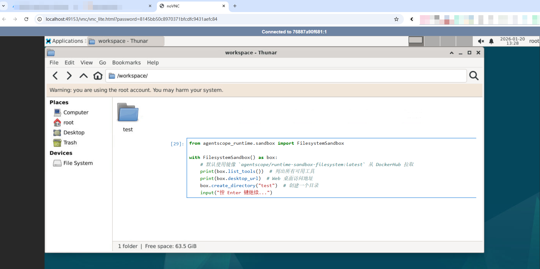Open the View menu
The image size is (540, 269).
click(x=86, y=62)
